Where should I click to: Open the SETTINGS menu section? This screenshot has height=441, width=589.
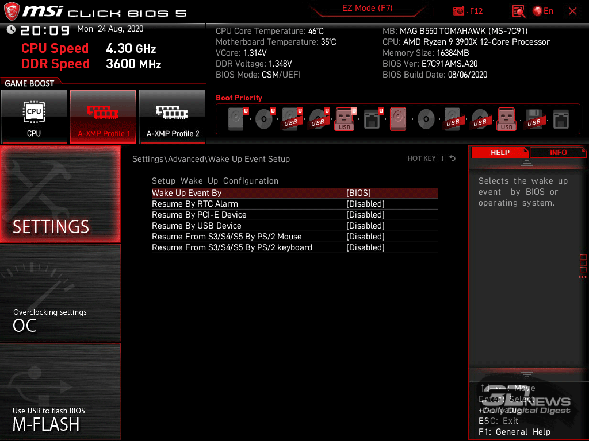pos(60,194)
